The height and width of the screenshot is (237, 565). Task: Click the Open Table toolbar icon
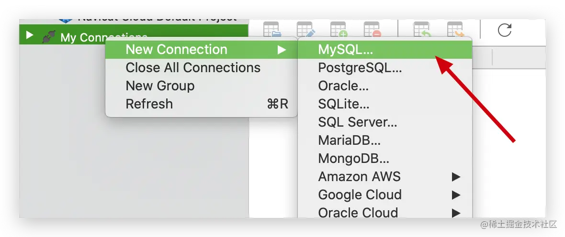272,30
